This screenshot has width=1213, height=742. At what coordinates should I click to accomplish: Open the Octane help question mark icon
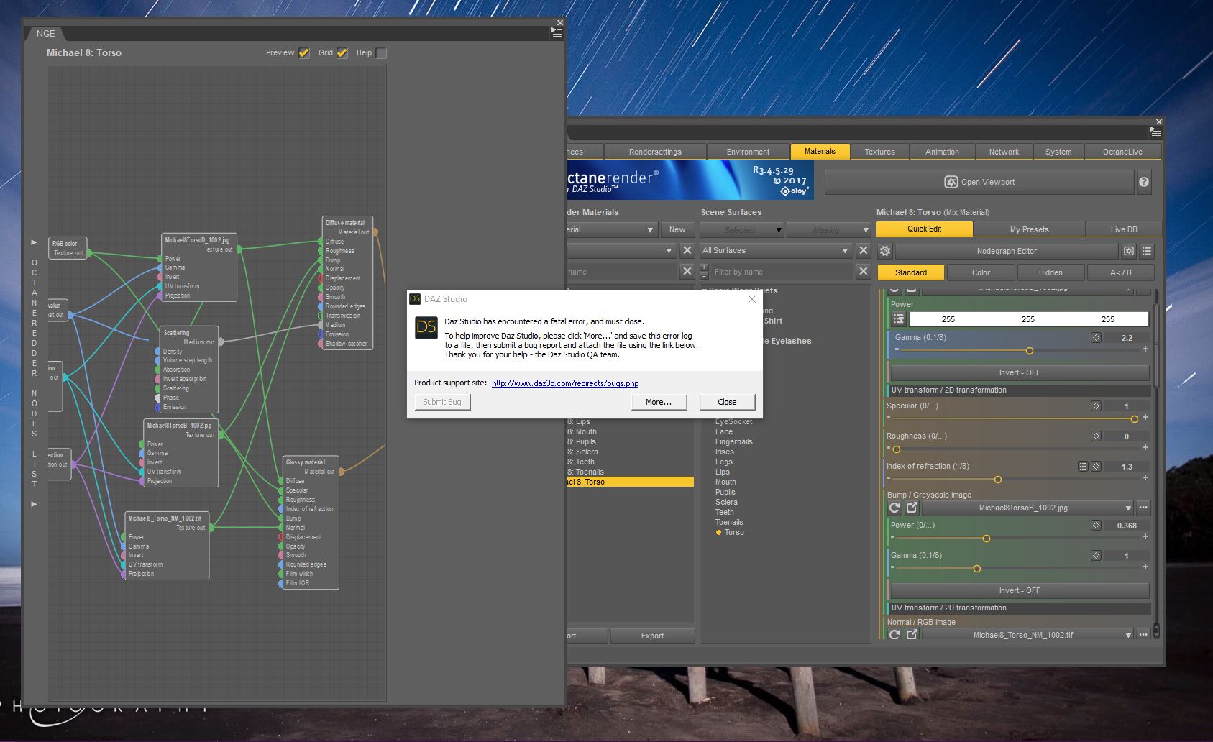click(x=1144, y=182)
